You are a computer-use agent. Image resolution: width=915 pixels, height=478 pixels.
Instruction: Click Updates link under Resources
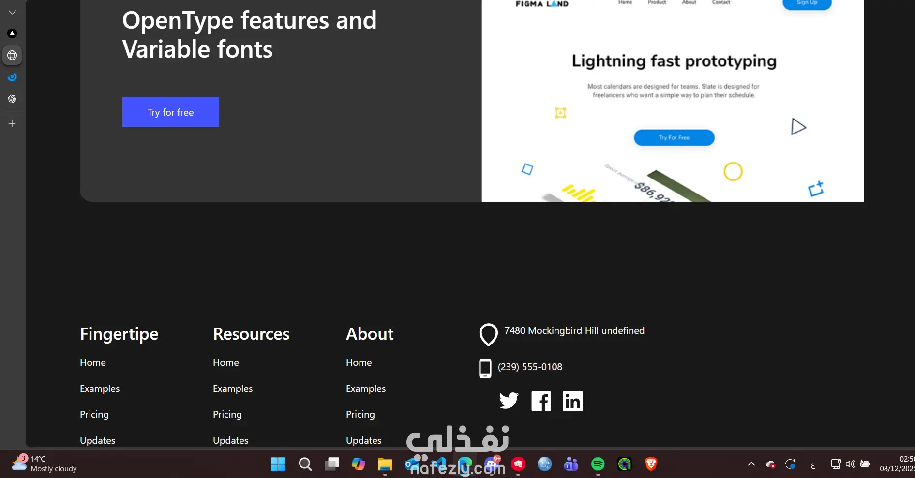pyautogui.click(x=230, y=440)
